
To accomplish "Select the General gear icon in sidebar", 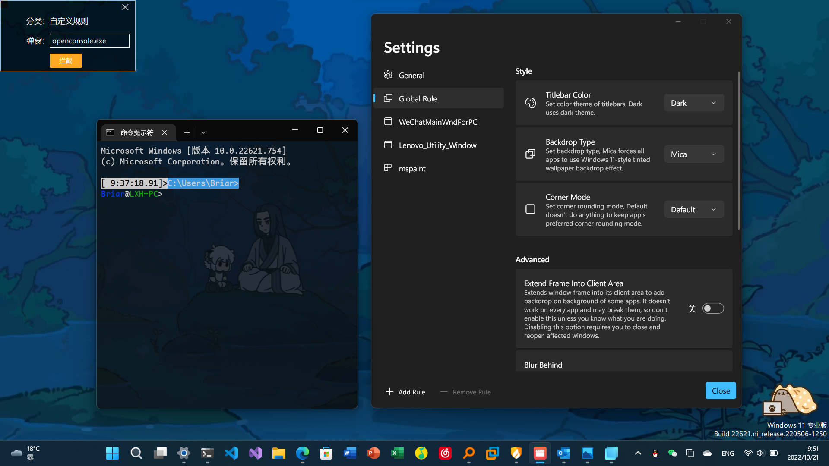I will point(388,75).
